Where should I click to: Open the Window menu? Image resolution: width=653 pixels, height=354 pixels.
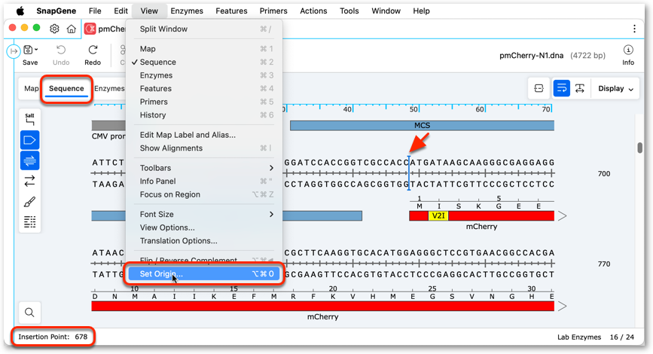(x=386, y=11)
